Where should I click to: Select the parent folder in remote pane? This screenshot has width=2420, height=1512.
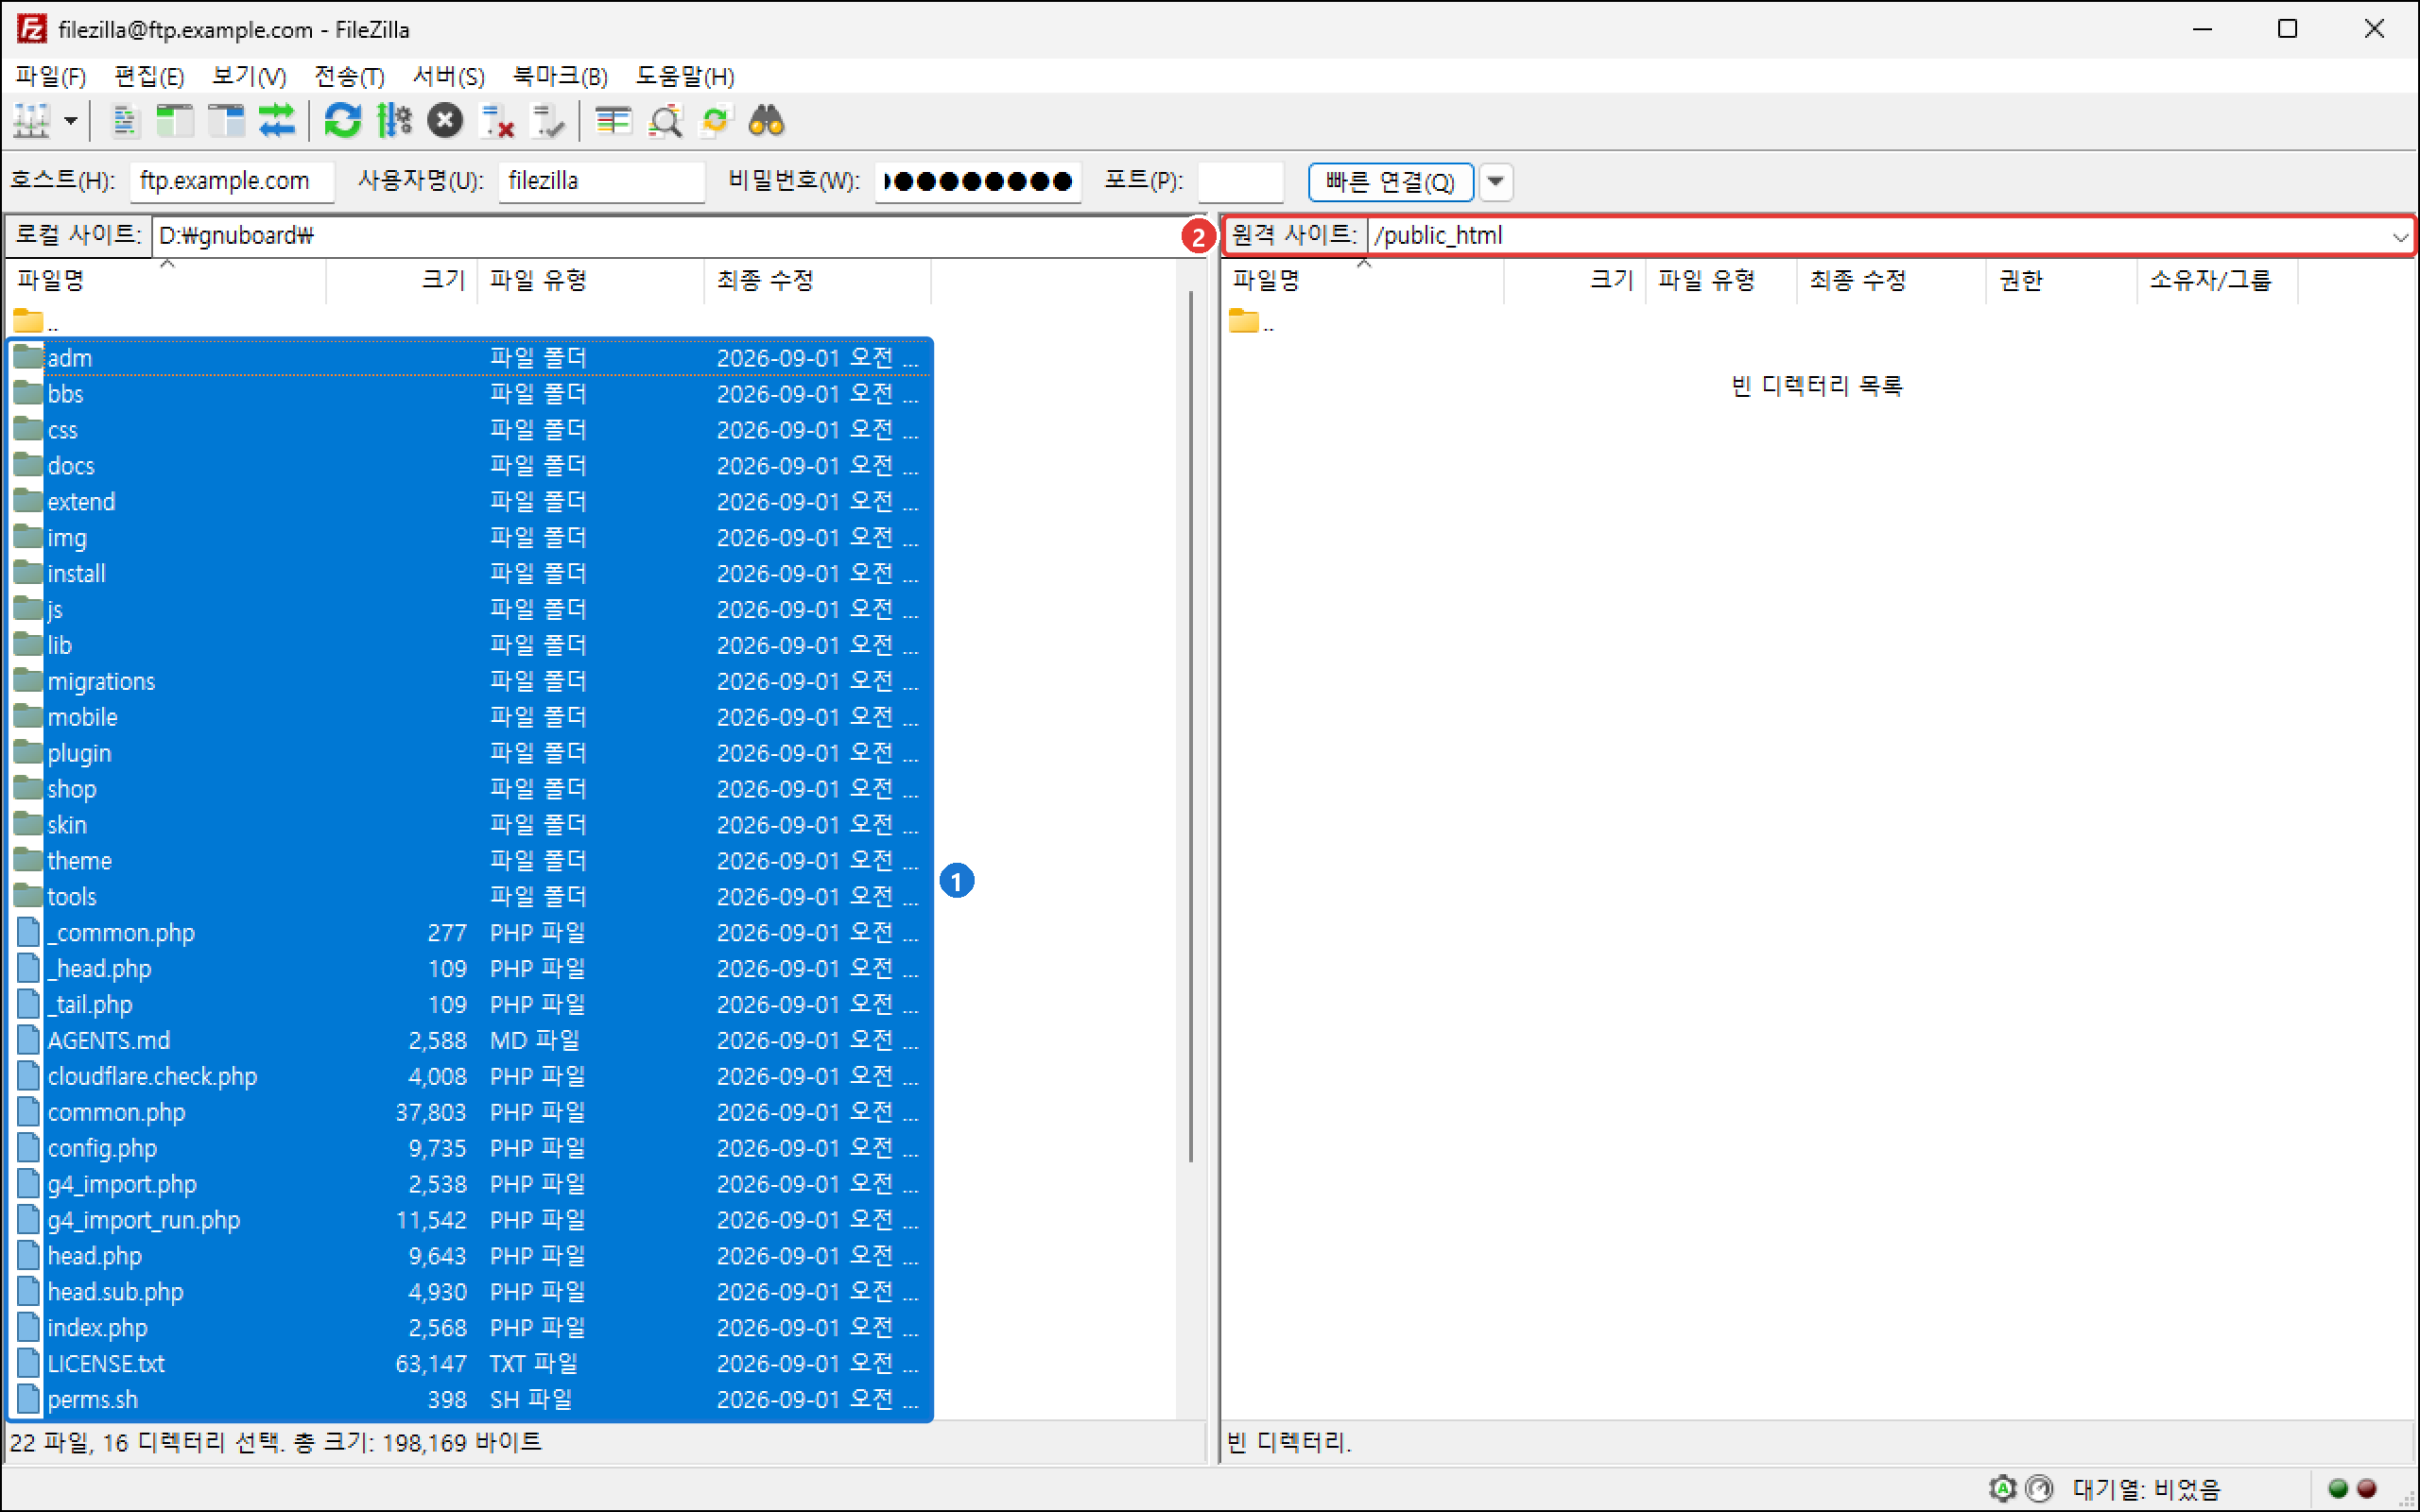tap(1251, 322)
